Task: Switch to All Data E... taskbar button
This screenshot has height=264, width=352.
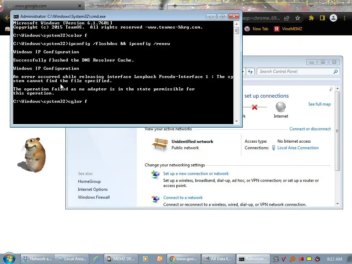Action: pos(218,259)
